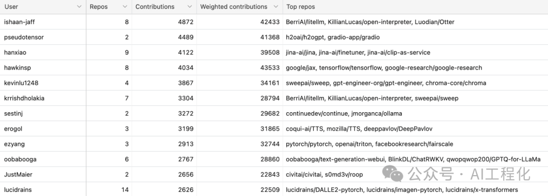This screenshot has width=548, height=196.
Task: Click repos count 7 in krrishdholakia row
Action: coord(127,98)
